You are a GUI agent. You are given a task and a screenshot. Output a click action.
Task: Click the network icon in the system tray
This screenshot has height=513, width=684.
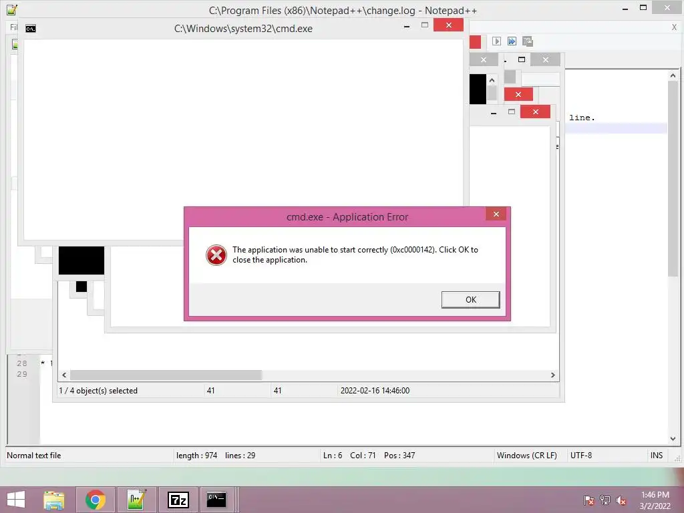point(605,500)
